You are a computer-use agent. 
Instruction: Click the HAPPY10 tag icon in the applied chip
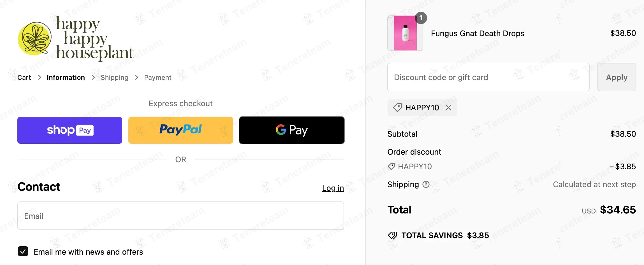click(397, 108)
